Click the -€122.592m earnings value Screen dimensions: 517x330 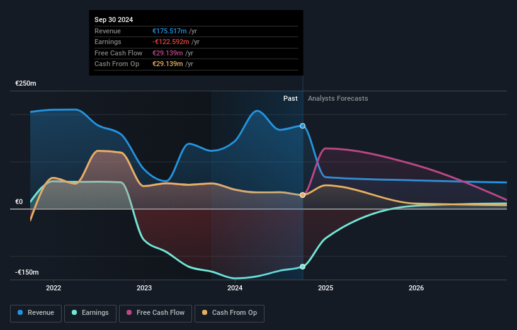pyautogui.click(x=171, y=42)
